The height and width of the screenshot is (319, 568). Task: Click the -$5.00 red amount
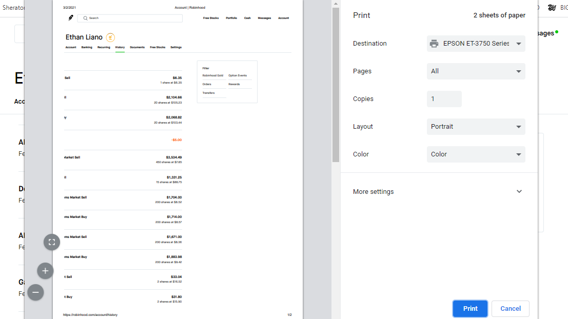click(x=177, y=140)
